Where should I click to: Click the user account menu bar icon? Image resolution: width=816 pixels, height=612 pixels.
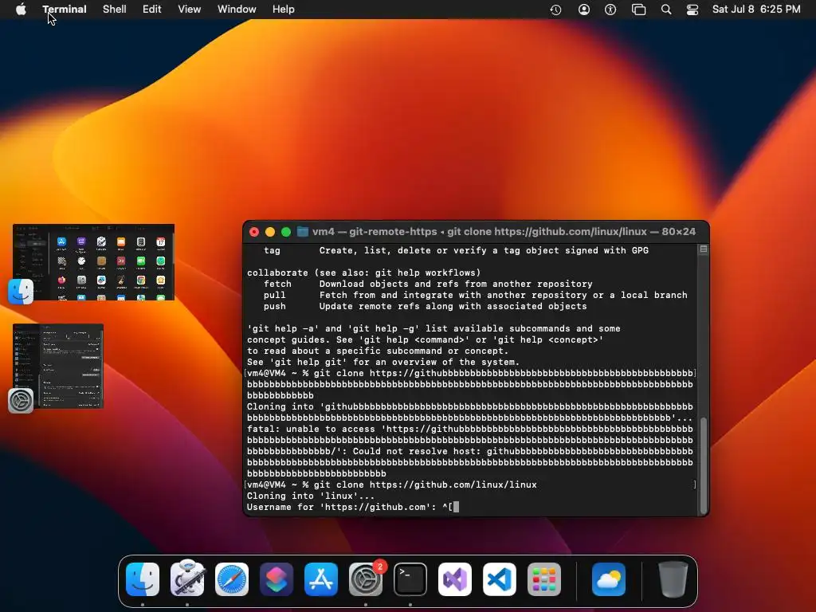(584, 10)
